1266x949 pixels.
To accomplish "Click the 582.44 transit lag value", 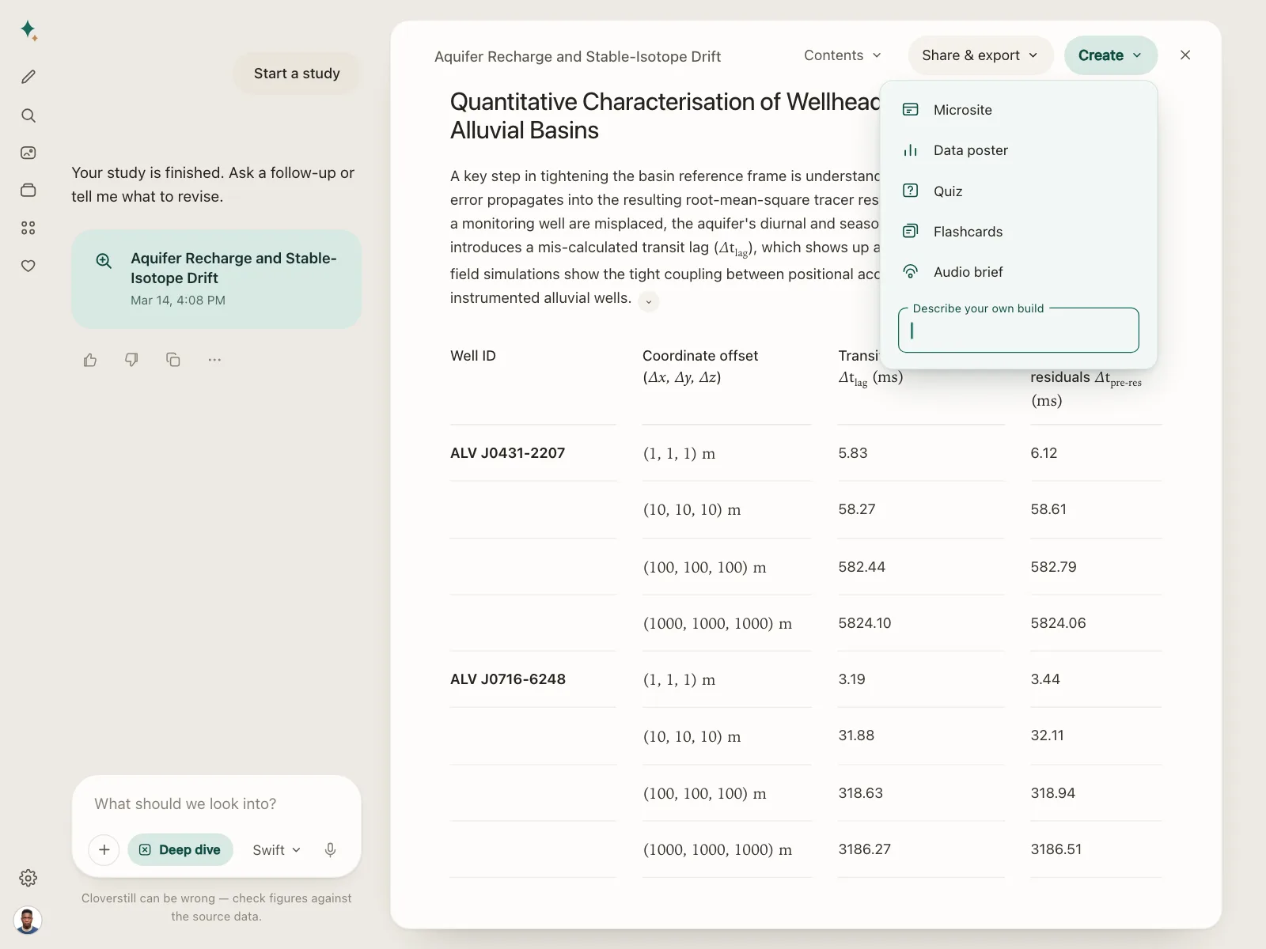I will point(862,567).
